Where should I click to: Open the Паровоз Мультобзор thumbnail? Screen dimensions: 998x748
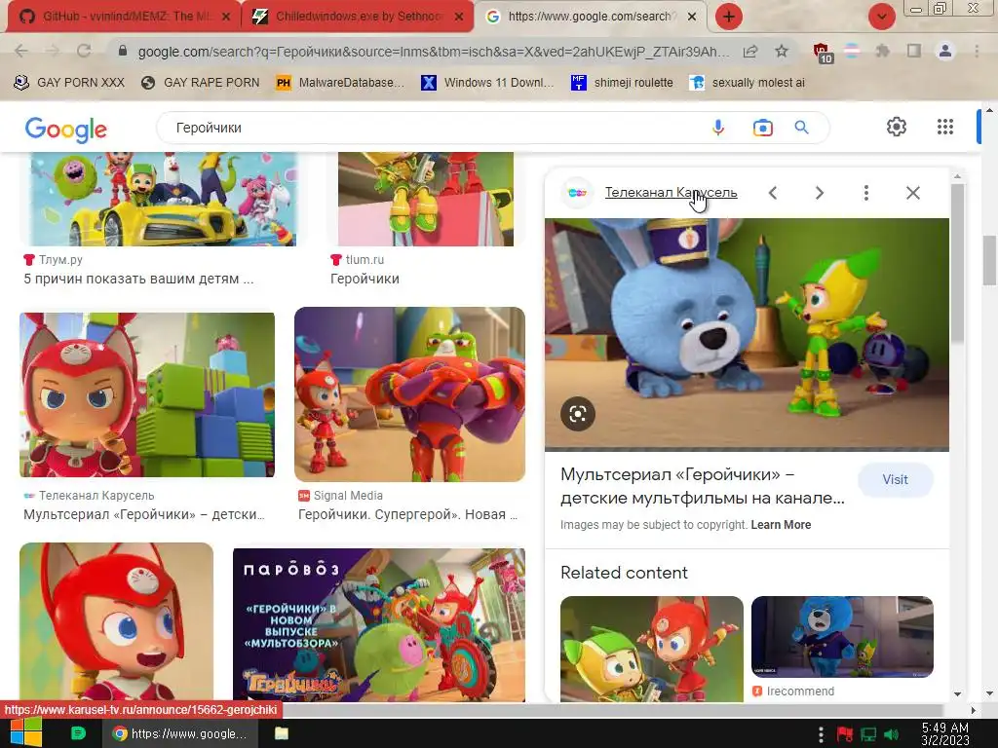379,624
